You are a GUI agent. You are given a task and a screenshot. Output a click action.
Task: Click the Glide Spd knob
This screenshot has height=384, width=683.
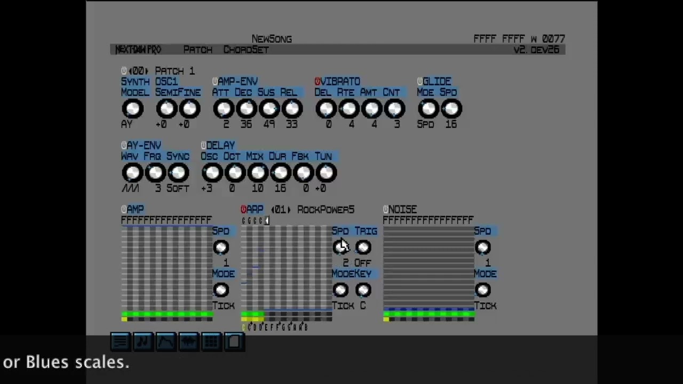pos(451,109)
